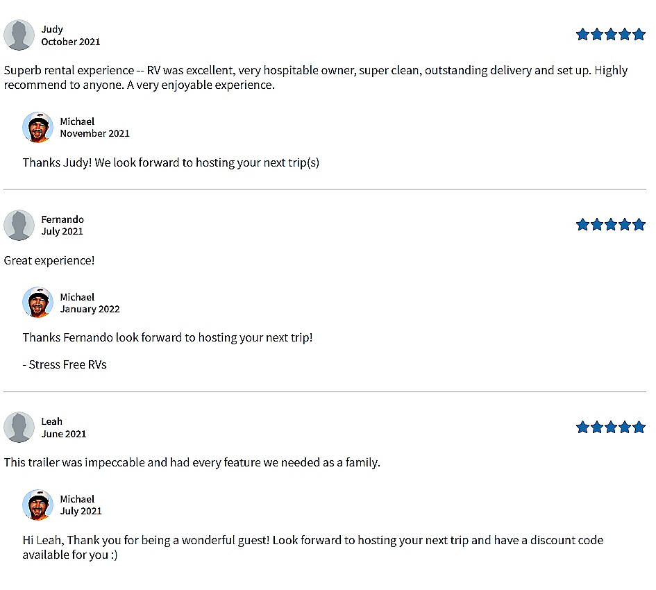Open Michael's photo on January 2022 reply
656x590 pixels.
[37, 303]
